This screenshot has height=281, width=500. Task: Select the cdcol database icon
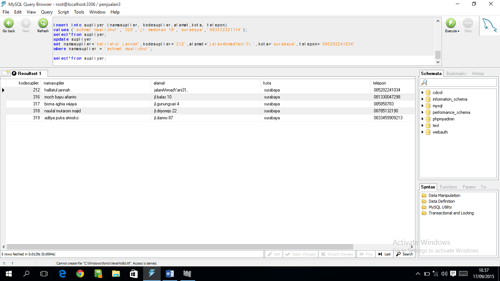point(428,93)
